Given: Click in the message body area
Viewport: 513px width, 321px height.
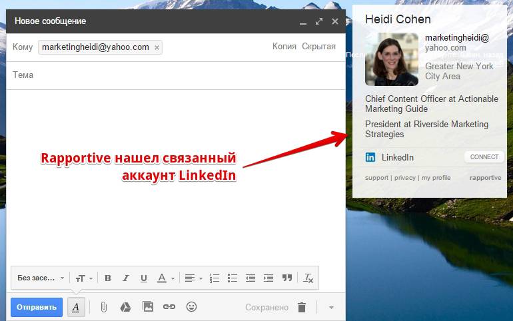Looking at the screenshot, I should pyautogui.click(x=176, y=176).
